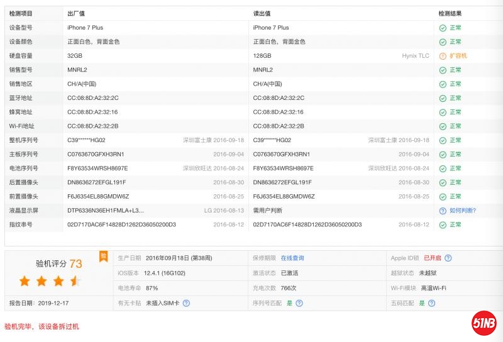Open the 在线查询 warranty link

click(292, 258)
